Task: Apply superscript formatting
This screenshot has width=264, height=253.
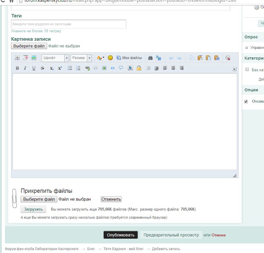Action: pos(60,68)
